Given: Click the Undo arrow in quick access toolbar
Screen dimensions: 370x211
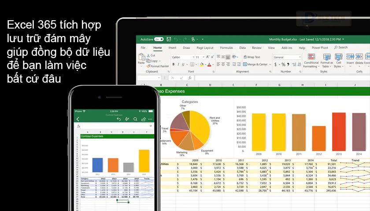Looking at the screenshot, I should tap(176, 39).
